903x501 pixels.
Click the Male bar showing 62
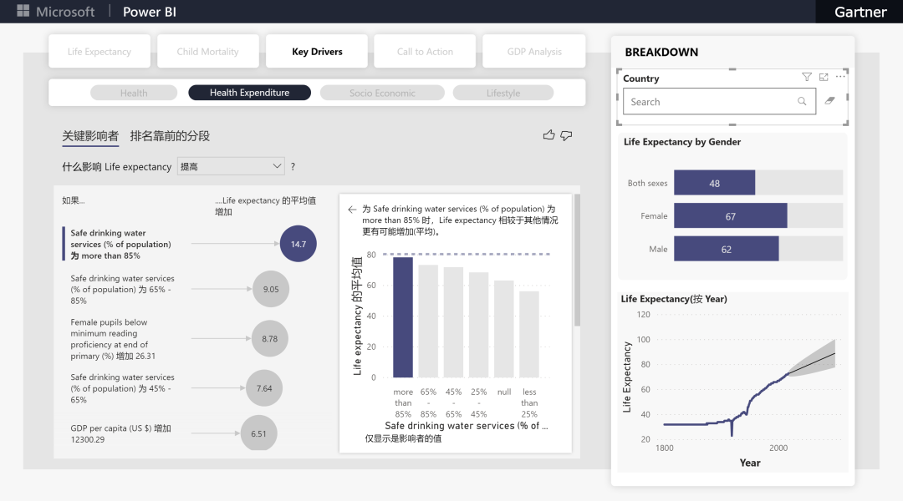[727, 249]
